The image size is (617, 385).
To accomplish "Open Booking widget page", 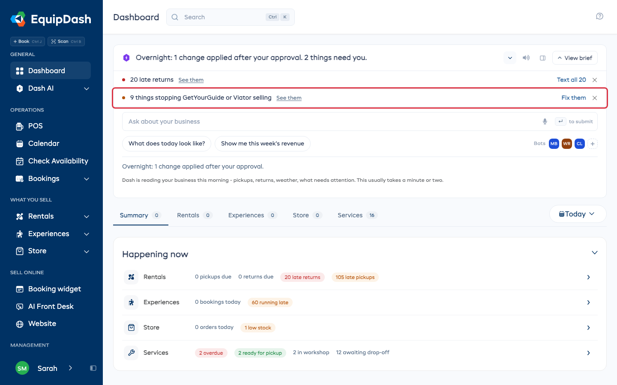I will coord(51,289).
